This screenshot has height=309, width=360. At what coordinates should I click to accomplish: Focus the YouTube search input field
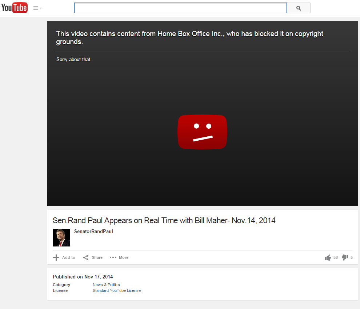click(180, 8)
